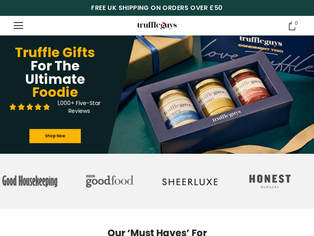Viewport: 314px width, 236px height.
Task: Click the Our 'Must Haves' For heading
Action: click(x=157, y=232)
